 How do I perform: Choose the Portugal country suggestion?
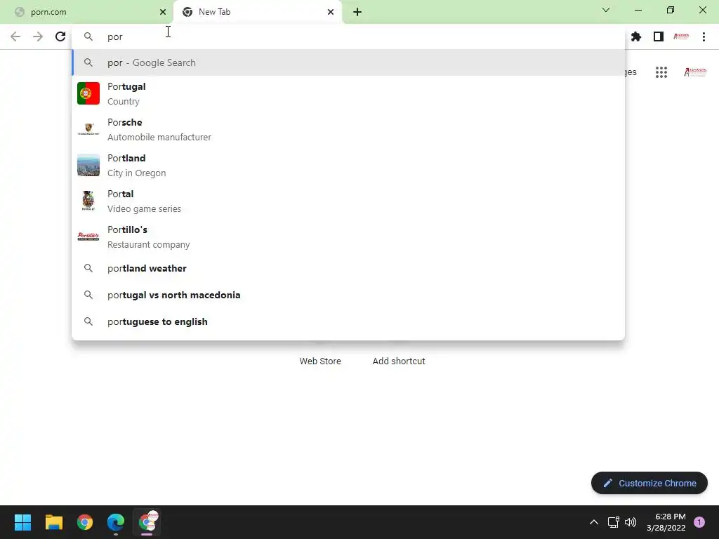[348, 93]
